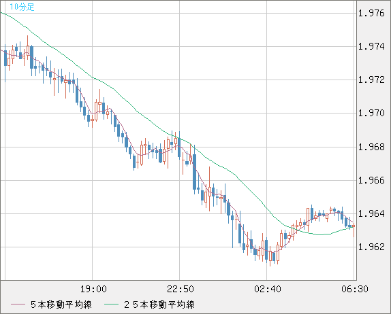This screenshot has width=391, height=314.
Task: Click the 1.962 price axis label
Action: tap(371, 247)
